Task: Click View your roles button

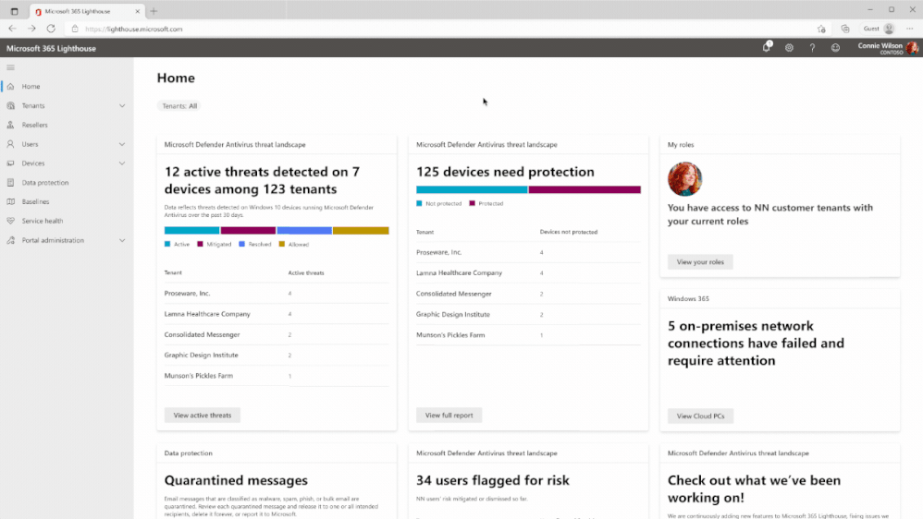Action: (x=700, y=261)
